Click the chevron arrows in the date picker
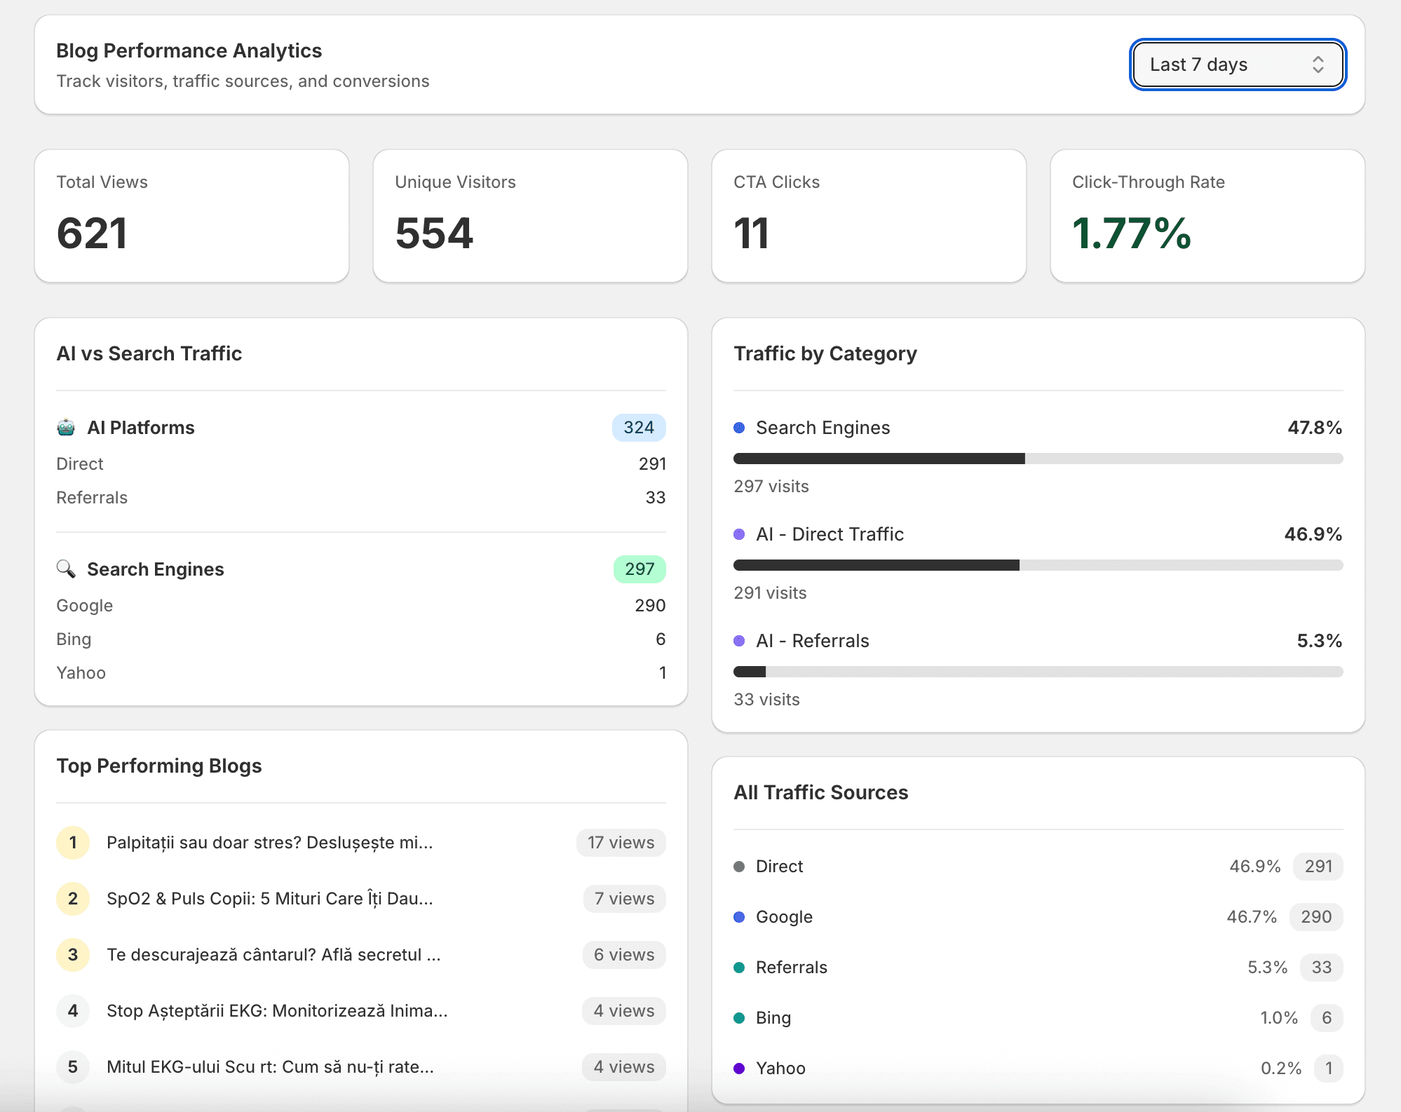This screenshot has width=1401, height=1112. tap(1319, 65)
